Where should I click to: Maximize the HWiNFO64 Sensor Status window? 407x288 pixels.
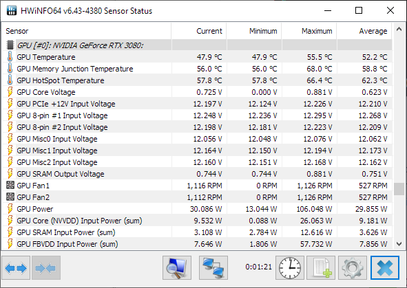[359, 10]
